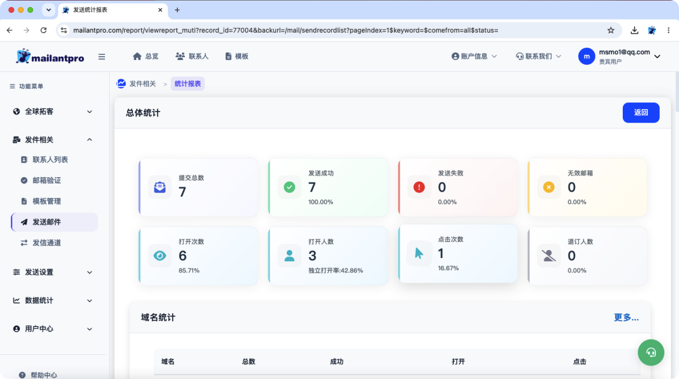Click the crossed-out user icon in 退订人数 card

(x=549, y=256)
